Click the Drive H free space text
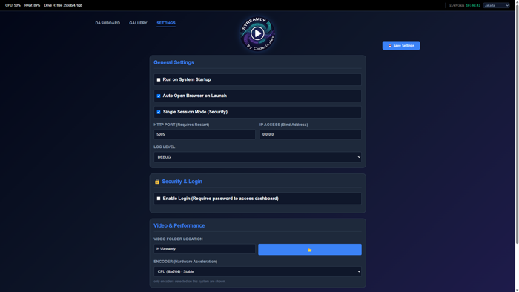 63,5
